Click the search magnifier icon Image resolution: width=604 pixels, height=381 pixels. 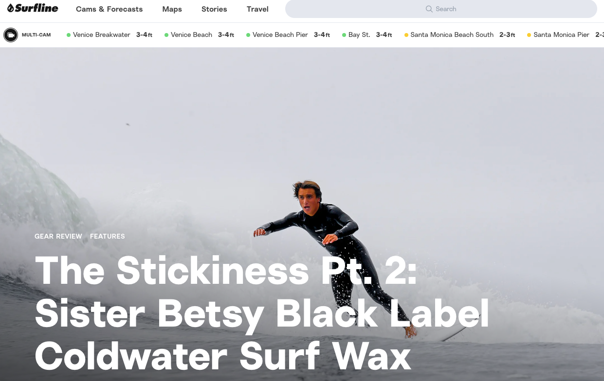click(x=429, y=9)
